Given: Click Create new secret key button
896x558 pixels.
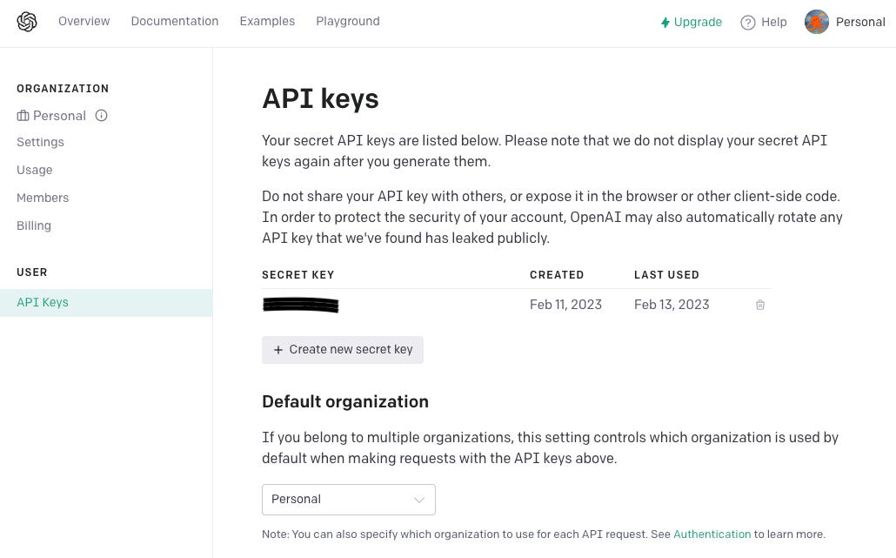Looking at the screenshot, I should (x=342, y=350).
